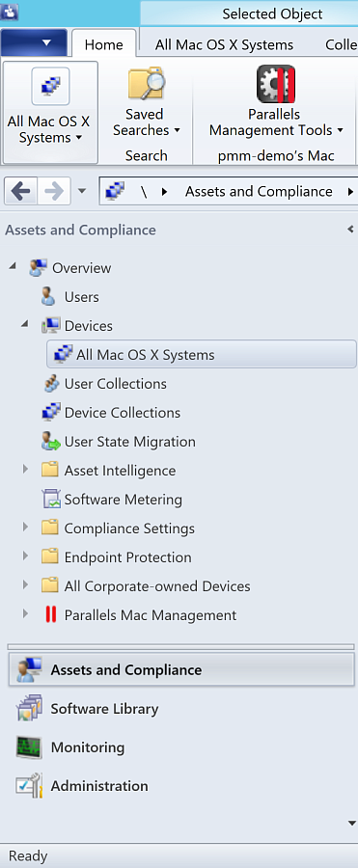The image size is (358, 868).
Task: Click the Overview node icon
Action: tap(38, 268)
